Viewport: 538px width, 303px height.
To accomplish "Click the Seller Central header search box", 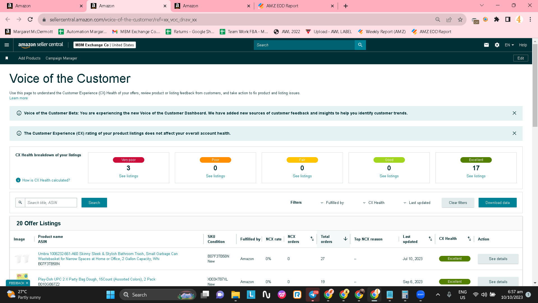I will pyautogui.click(x=304, y=45).
